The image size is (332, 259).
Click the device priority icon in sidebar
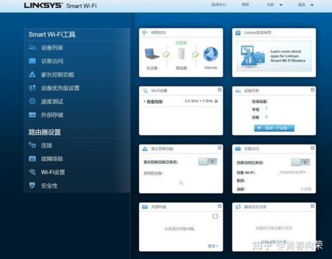pyautogui.click(x=32, y=88)
